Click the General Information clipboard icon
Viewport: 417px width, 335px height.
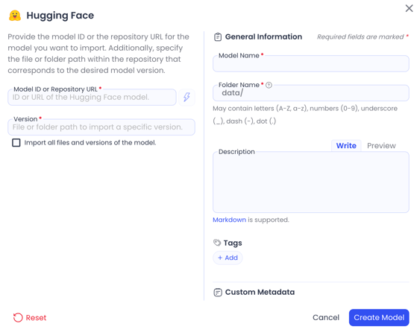(x=218, y=37)
